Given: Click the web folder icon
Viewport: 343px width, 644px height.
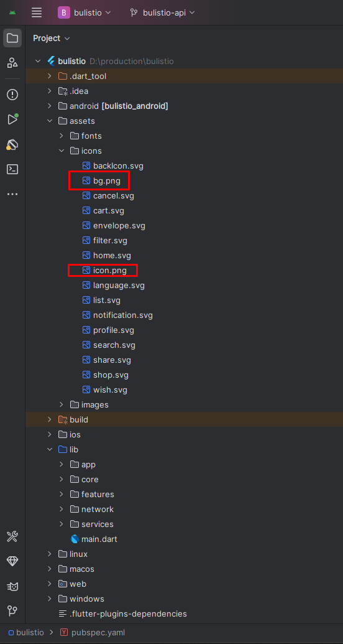Looking at the screenshot, I should pyautogui.click(x=63, y=584).
